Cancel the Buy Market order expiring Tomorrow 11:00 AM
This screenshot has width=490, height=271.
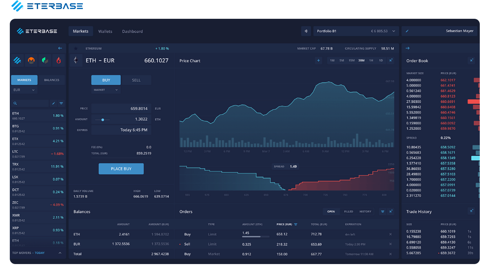pos(390,254)
